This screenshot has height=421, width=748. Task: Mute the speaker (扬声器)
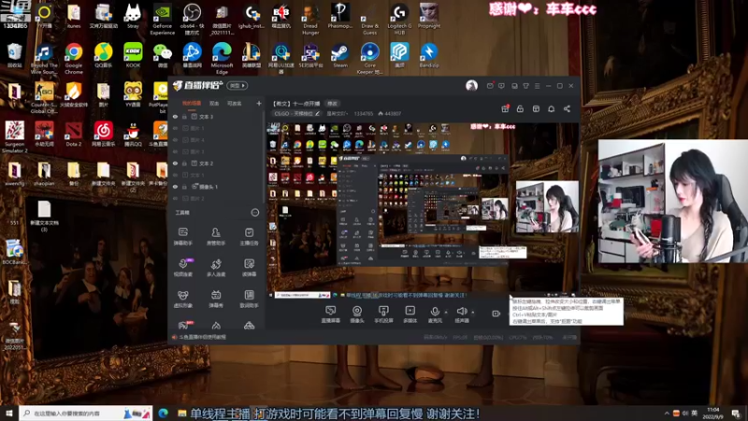[461, 314]
